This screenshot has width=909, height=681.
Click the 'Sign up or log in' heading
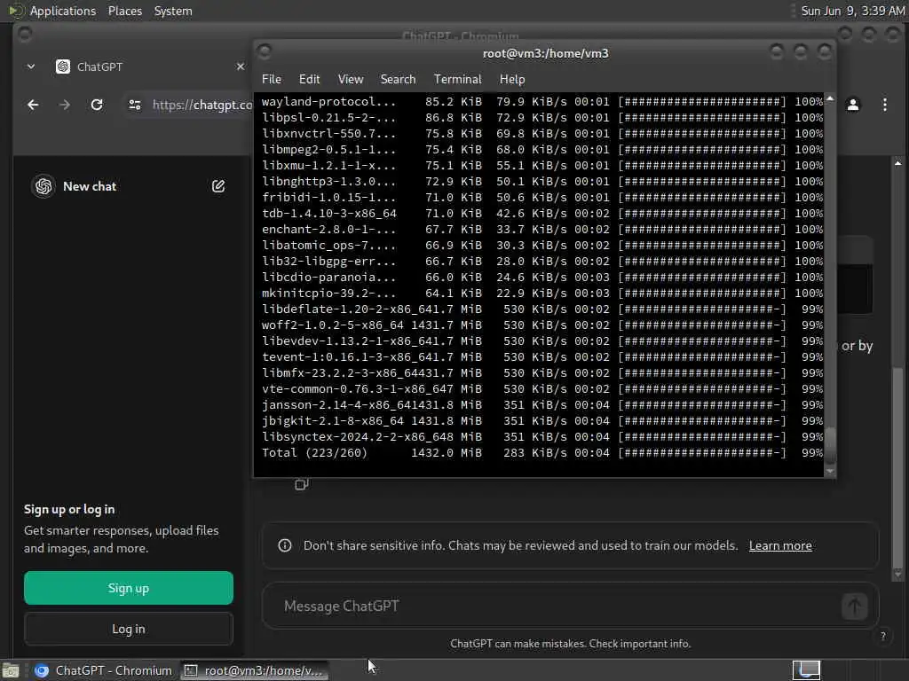(69, 510)
